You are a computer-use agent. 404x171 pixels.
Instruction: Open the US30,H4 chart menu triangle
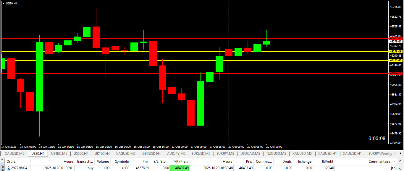point(3,3)
